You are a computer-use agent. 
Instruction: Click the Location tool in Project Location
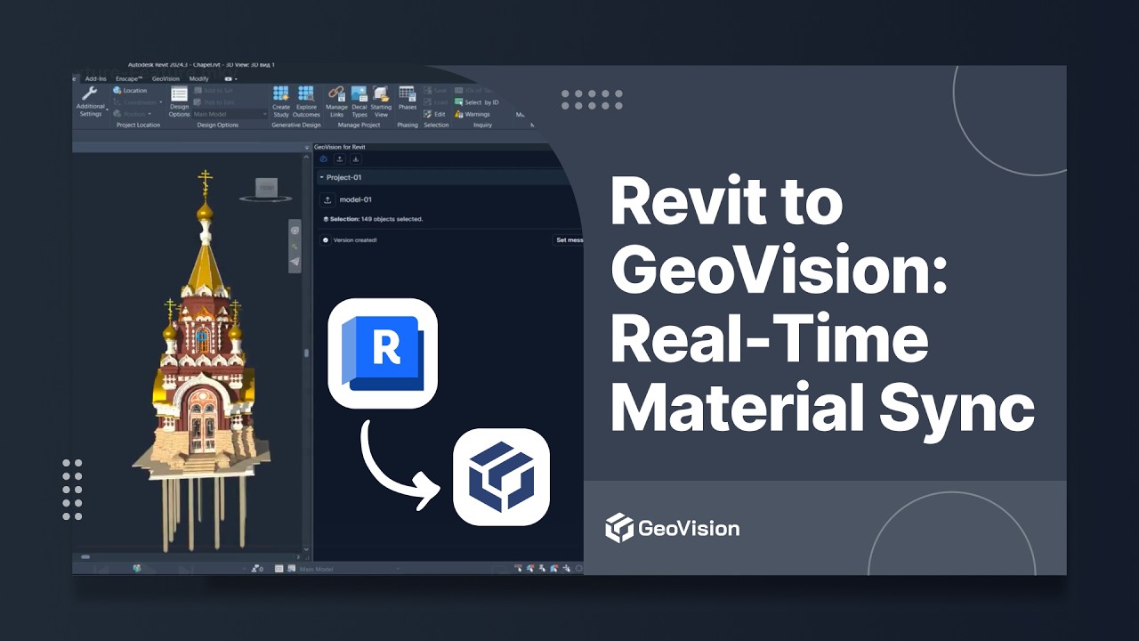point(130,90)
